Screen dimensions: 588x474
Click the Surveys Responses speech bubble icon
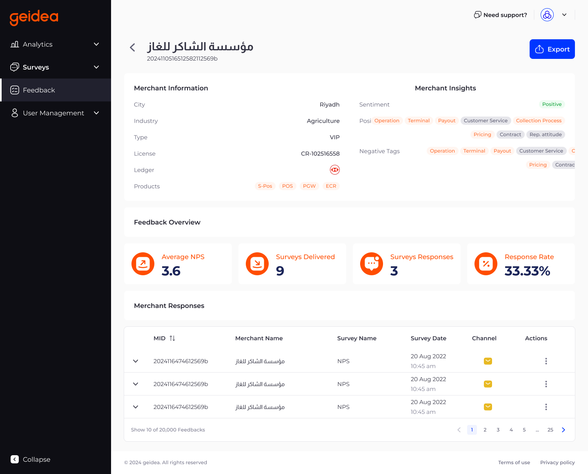click(372, 264)
